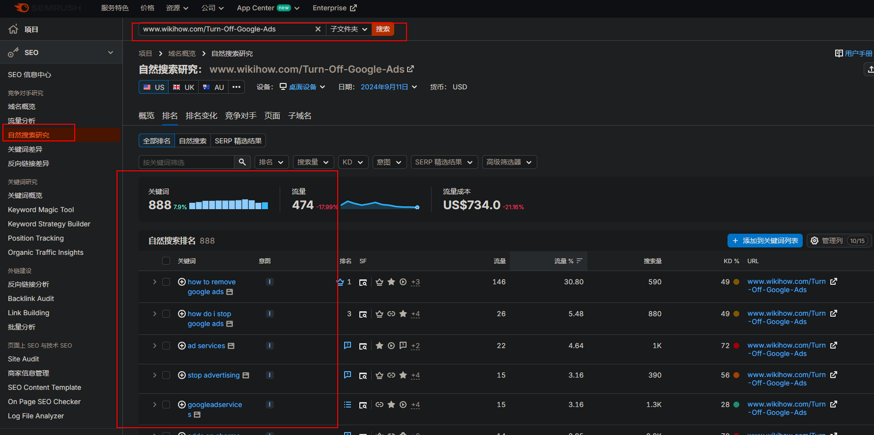Click the 添加到关键词列表 button
Image resolution: width=874 pixels, height=435 pixels.
[x=764, y=241]
